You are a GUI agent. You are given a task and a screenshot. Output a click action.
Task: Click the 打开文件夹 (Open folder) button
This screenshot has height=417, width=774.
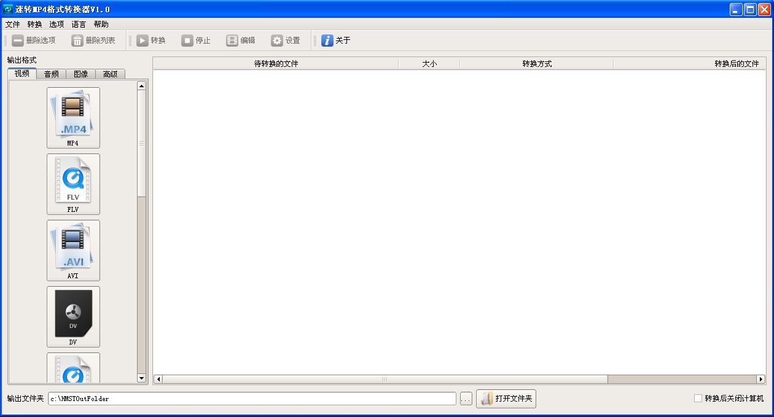pyautogui.click(x=506, y=399)
